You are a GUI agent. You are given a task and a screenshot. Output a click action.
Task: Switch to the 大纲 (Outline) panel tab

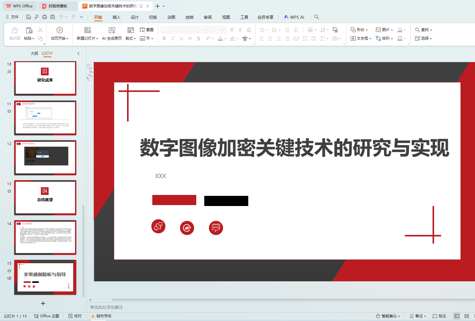point(34,53)
